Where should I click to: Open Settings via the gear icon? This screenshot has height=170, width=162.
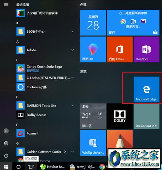6,143
